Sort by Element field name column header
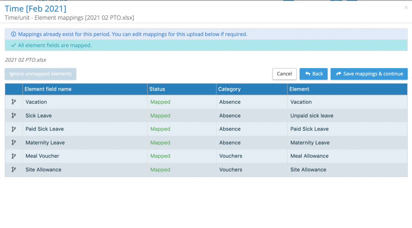This screenshot has width=412, height=228. [48, 89]
